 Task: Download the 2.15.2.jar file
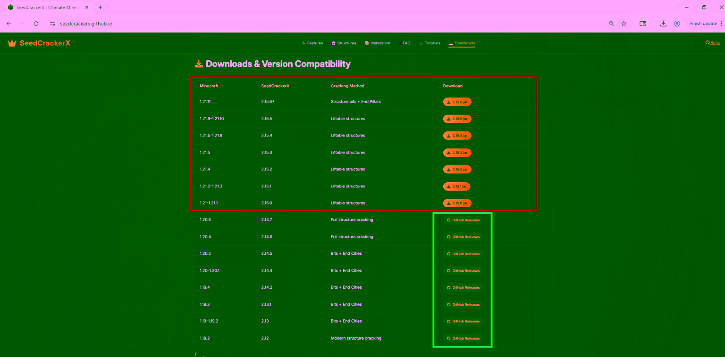(457, 169)
